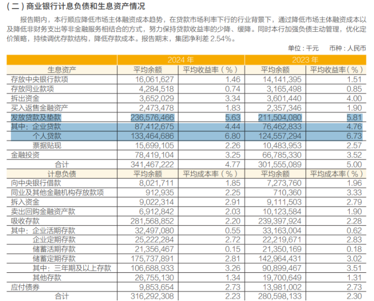Screen dimensions: 374x301
Task: Click the total value 301,555,089
Action: point(280,164)
